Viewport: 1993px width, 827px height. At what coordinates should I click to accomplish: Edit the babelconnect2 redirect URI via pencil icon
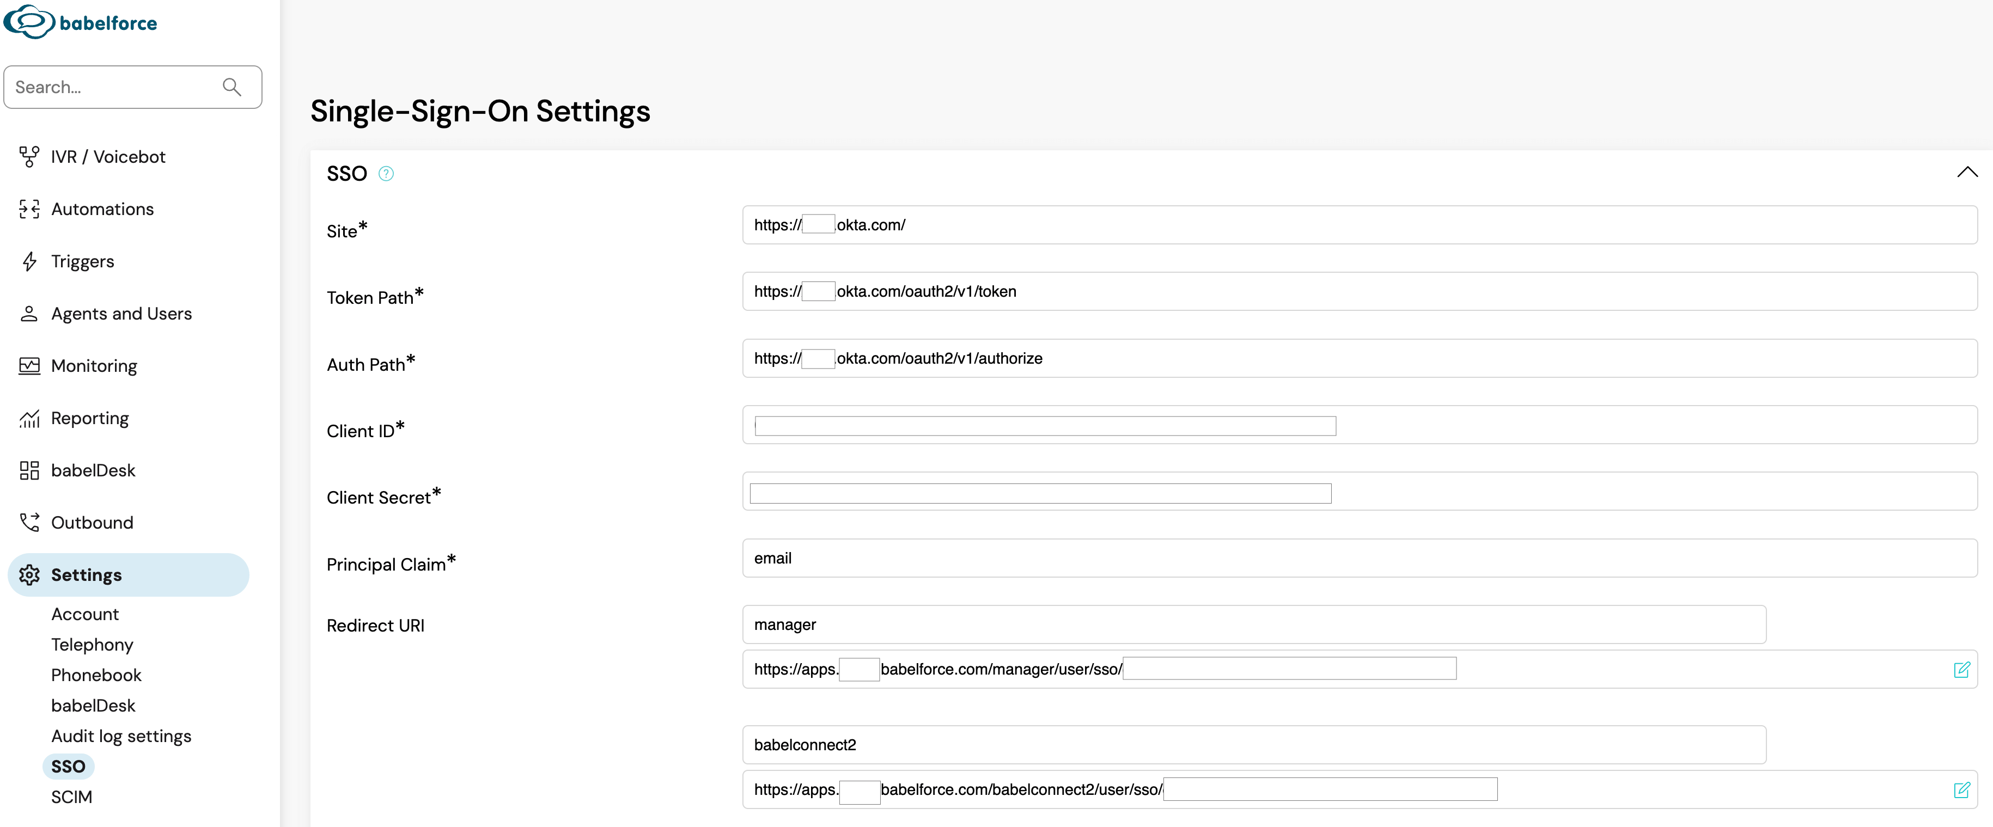pyautogui.click(x=1961, y=790)
